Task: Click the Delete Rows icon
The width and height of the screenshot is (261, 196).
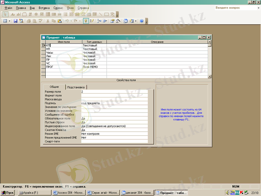Action: [105, 21]
